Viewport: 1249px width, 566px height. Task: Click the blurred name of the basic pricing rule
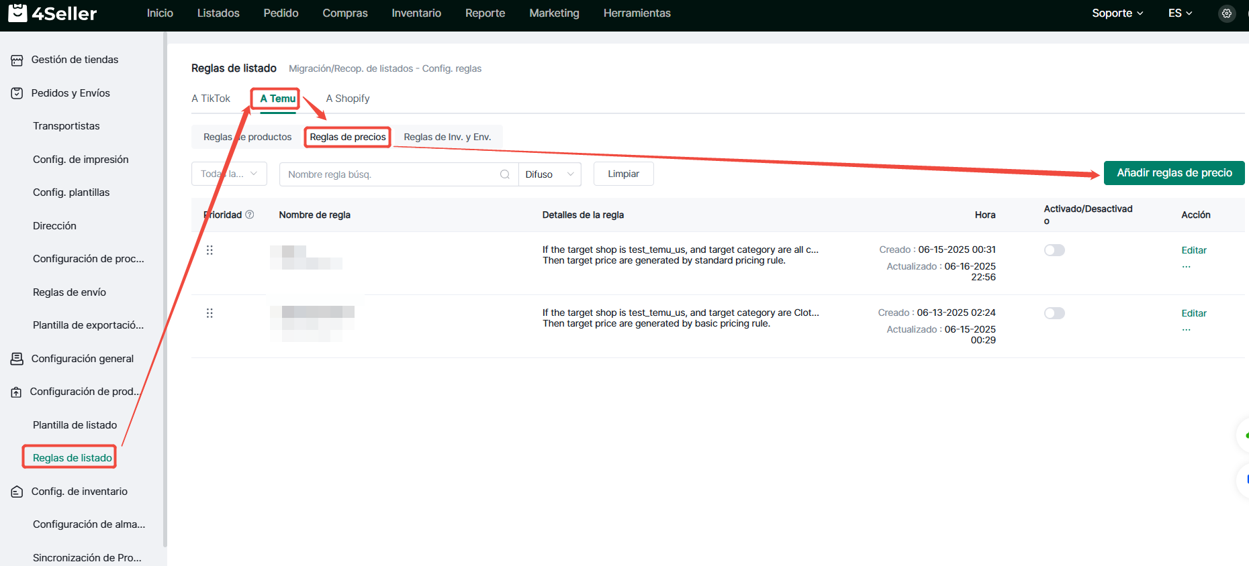click(312, 323)
